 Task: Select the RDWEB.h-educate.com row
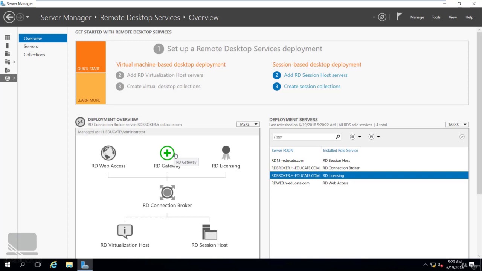[x=369, y=183]
